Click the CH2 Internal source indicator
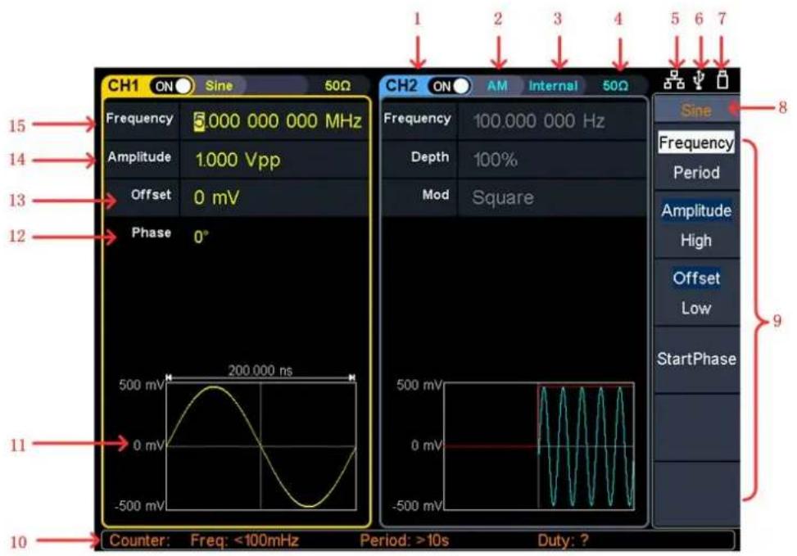This screenshot has height=556, width=797. pos(553,86)
